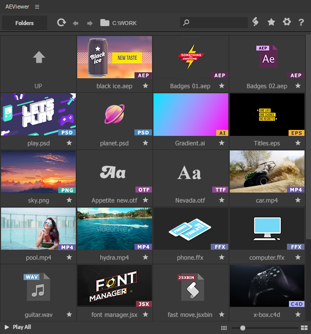
Task: Click the C:\WORK folder path
Action: pos(124,23)
